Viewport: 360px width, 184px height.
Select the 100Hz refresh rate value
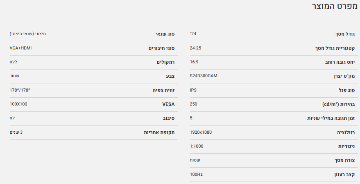[196, 174]
